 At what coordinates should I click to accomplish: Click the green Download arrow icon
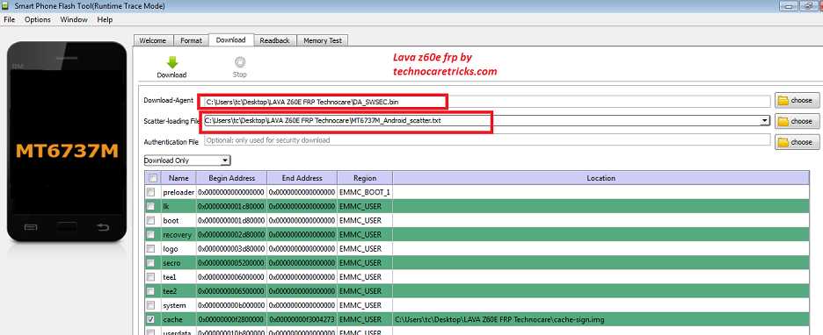(x=171, y=62)
